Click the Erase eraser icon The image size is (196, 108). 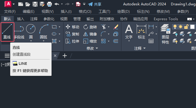point(116,27)
